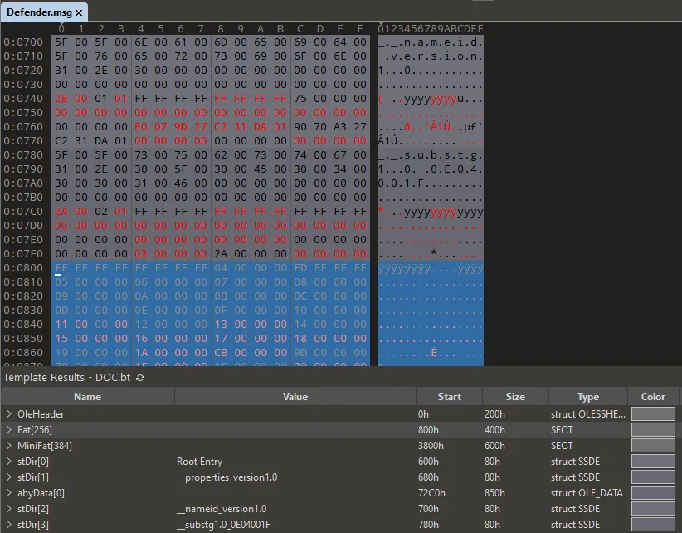Expand the abyData[0] OLE_DATA entry
The width and height of the screenshot is (682, 533).
click(x=8, y=493)
